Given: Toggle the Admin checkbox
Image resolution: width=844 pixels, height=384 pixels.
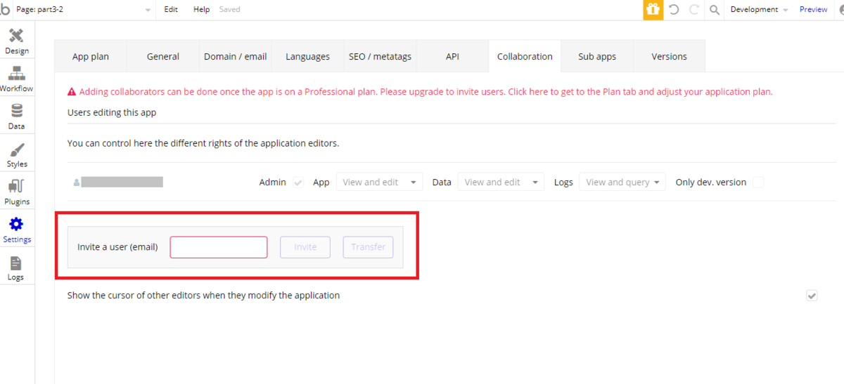Looking at the screenshot, I should [x=298, y=183].
